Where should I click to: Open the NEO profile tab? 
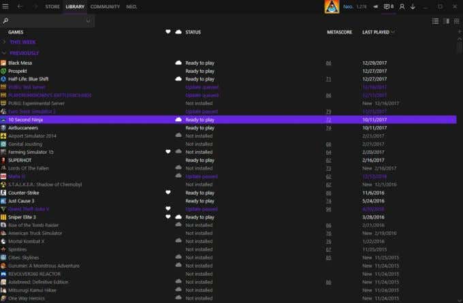pyautogui.click(x=131, y=7)
